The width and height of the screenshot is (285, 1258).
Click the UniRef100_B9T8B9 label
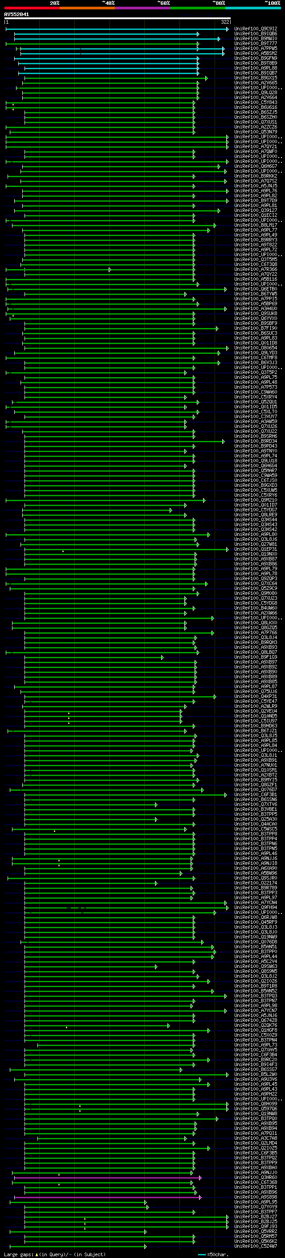(256, 63)
